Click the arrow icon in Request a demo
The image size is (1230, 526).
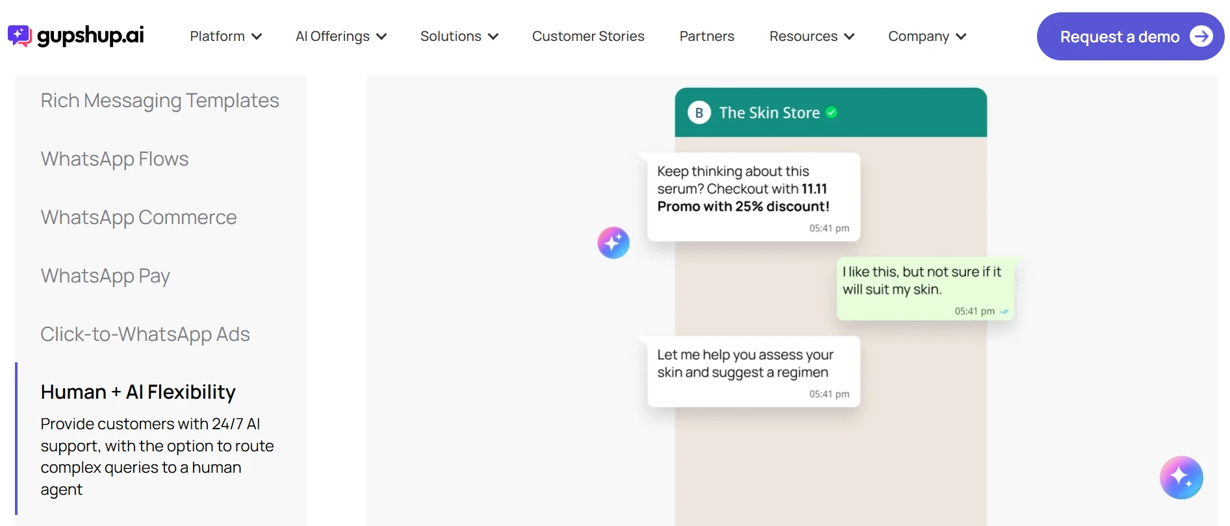click(1201, 36)
